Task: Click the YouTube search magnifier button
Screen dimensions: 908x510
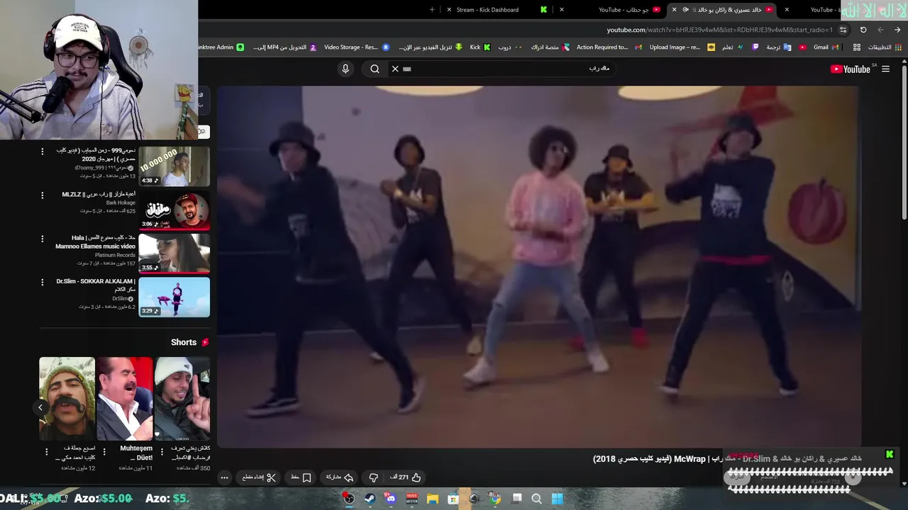Action: point(375,69)
